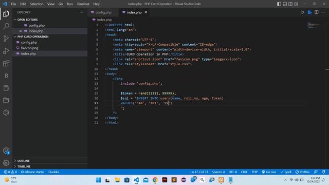Image resolution: width=329 pixels, height=185 pixels.
Task: Change line endings via CRLF
Action: pos(244,172)
